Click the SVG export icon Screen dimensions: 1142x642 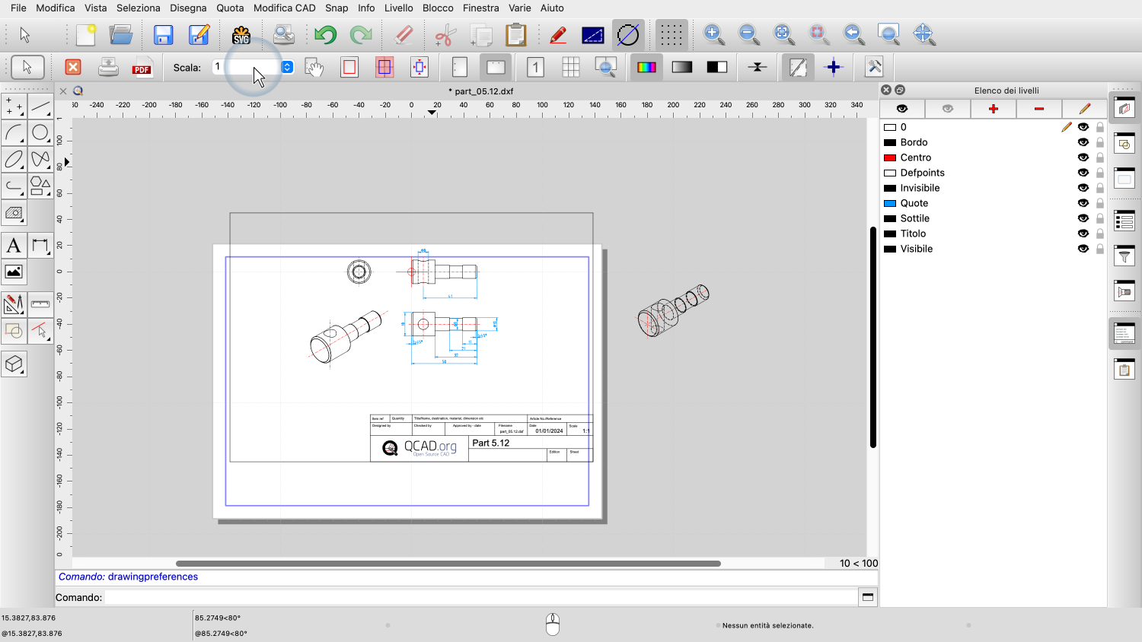241,35
